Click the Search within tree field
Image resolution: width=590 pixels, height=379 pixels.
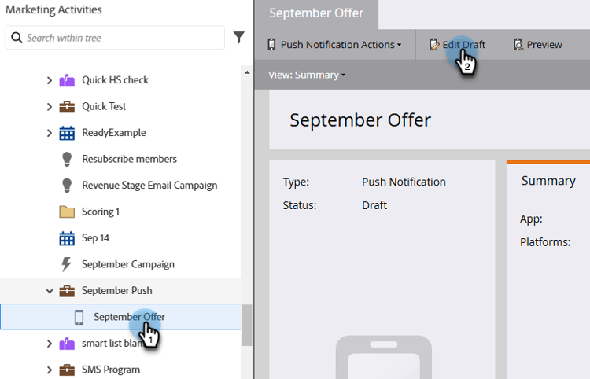115,38
